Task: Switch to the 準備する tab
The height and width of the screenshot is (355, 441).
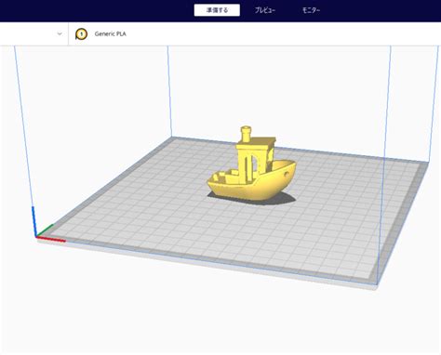Action: (x=217, y=10)
